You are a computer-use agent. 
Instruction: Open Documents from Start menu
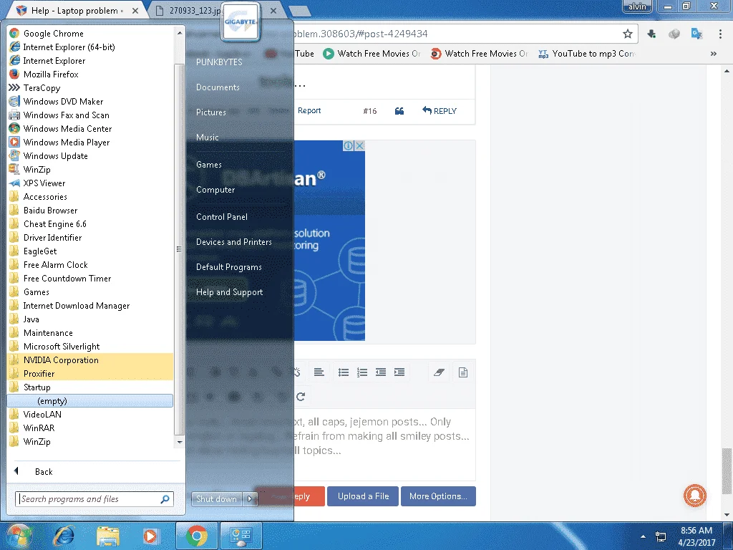coord(218,87)
